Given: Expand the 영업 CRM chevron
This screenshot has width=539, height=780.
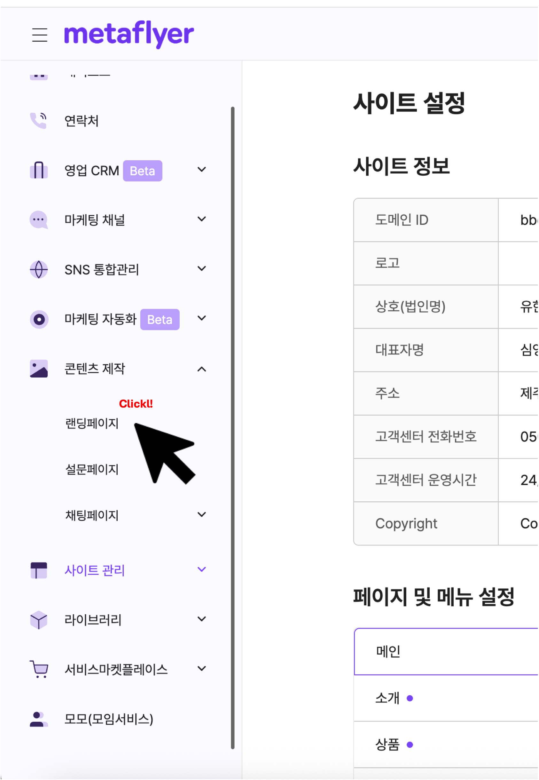Looking at the screenshot, I should (202, 170).
